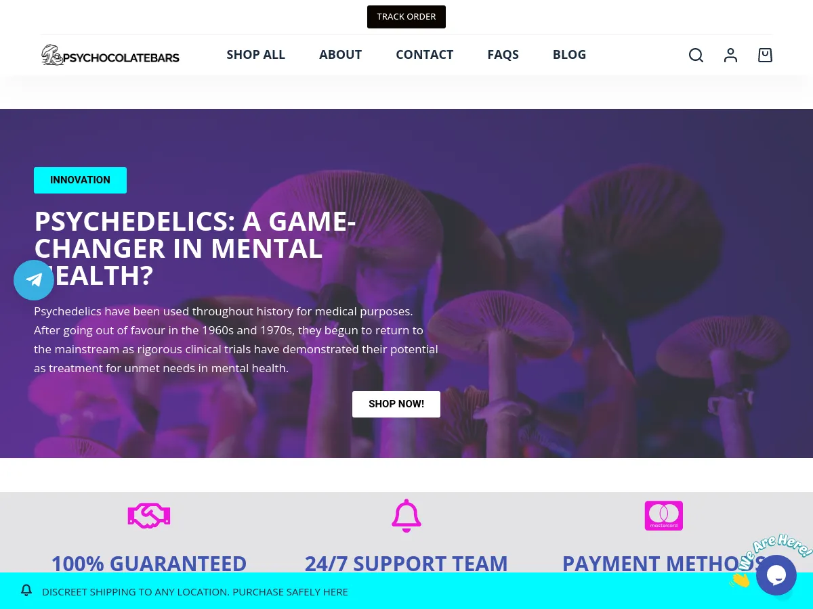Click the TRACK ORDER button
This screenshot has height=609, width=813.
tap(406, 17)
